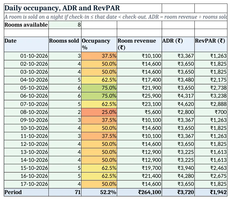This screenshot has width=231, height=200.
Task: Click room revenue ₹5,600 cell
Action: [x=139, y=112]
